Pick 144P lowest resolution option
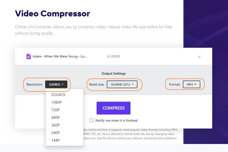 click(x=55, y=140)
